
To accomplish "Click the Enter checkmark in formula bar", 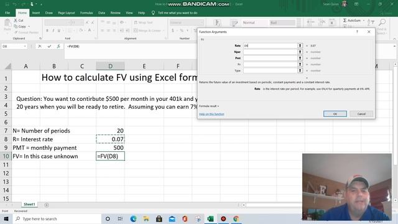I will [49, 46].
